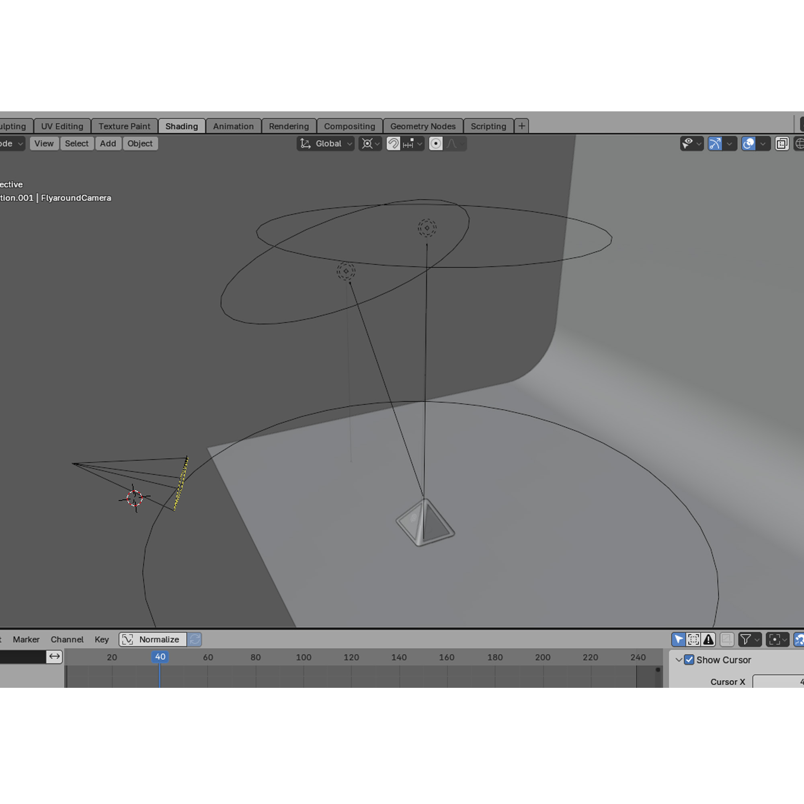Click the filter funnel icon in Graph Editor
804x804 pixels.
pyautogui.click(x=746, y=640)
